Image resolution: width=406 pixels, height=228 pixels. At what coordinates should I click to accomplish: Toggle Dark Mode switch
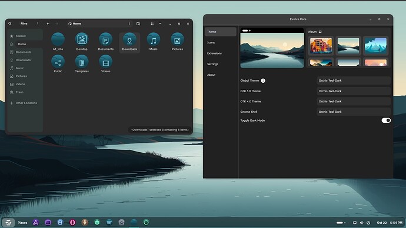[386, 120]
